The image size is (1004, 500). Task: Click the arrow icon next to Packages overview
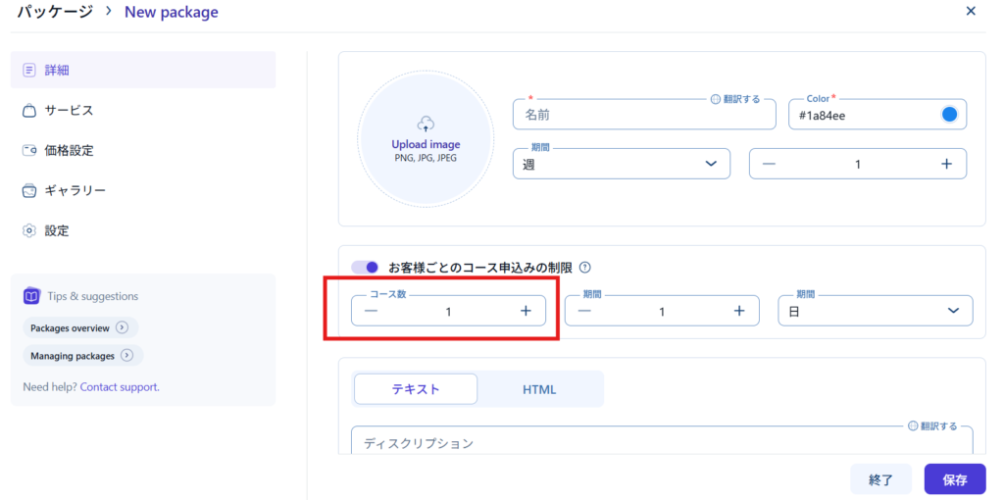tap(122, 327)
